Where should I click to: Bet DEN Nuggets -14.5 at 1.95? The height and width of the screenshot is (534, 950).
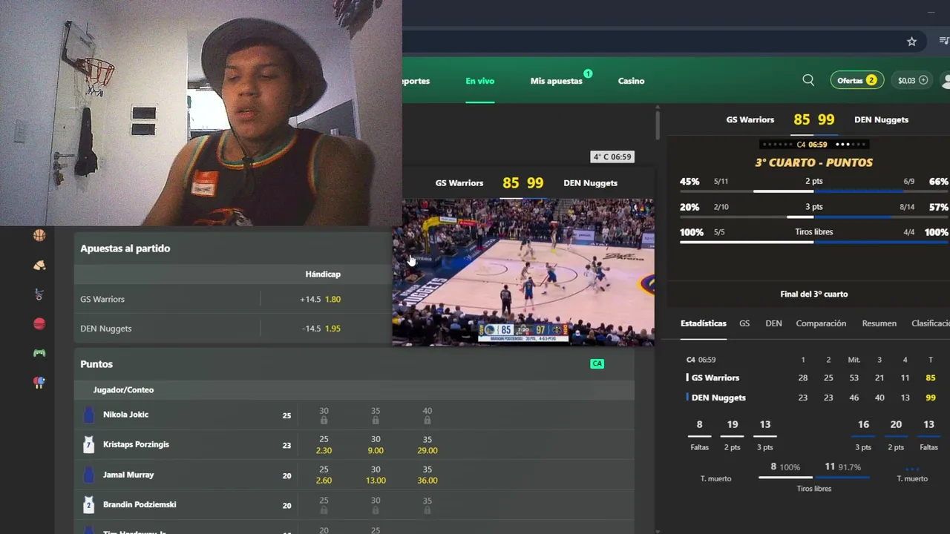pyautogui.click(x=321, y=329)
